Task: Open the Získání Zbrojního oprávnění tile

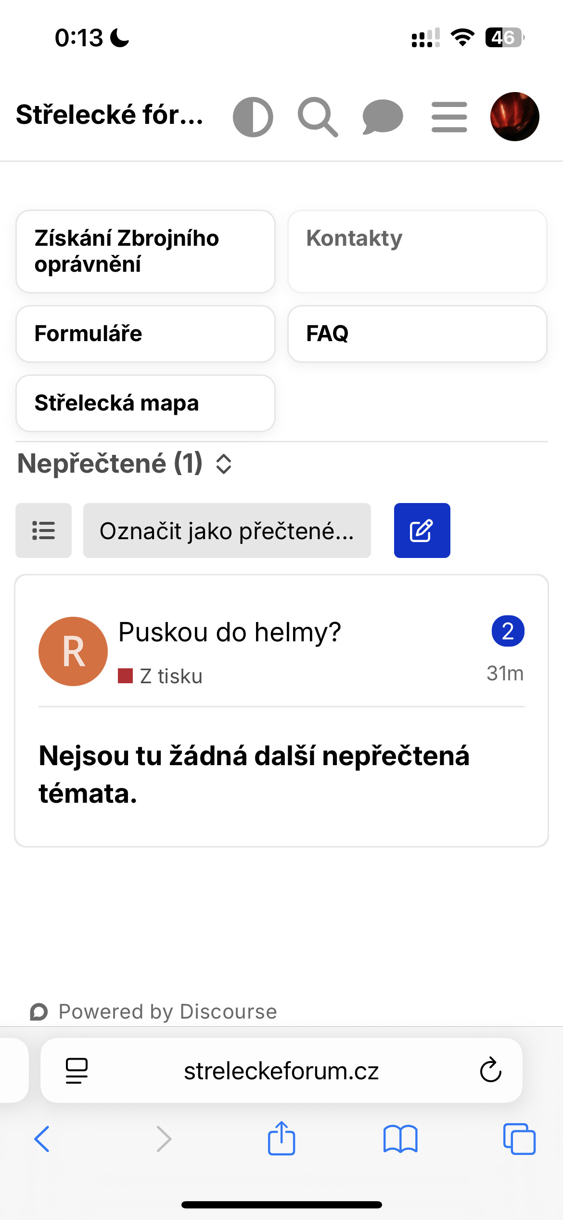Action: click(x=145, y=252)
